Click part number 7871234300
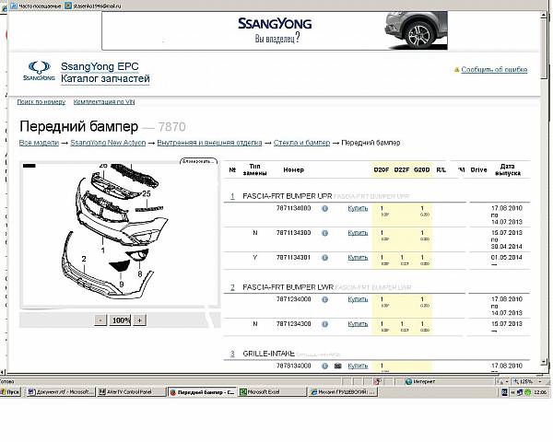 (293, 324)
